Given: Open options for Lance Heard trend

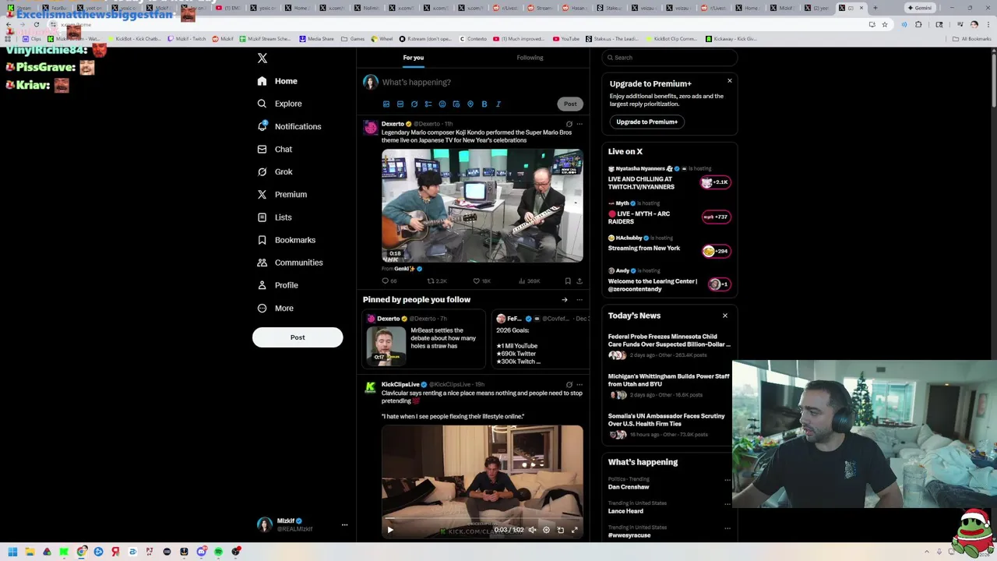Looking at the screenshot, I should pos(727,504).
